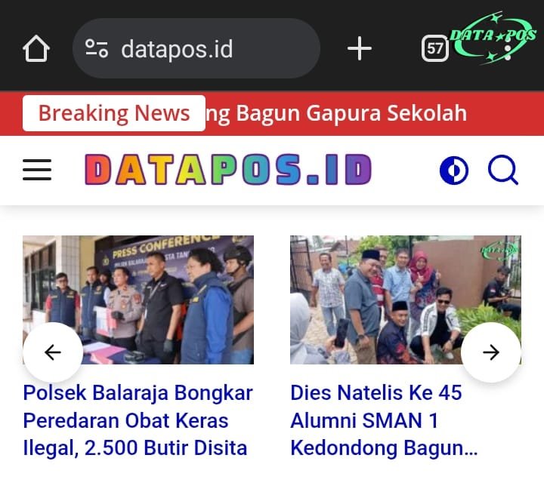
Task: Read Polsek Balaraja Bongkar Peredaran article
Action: coord(138,420)
